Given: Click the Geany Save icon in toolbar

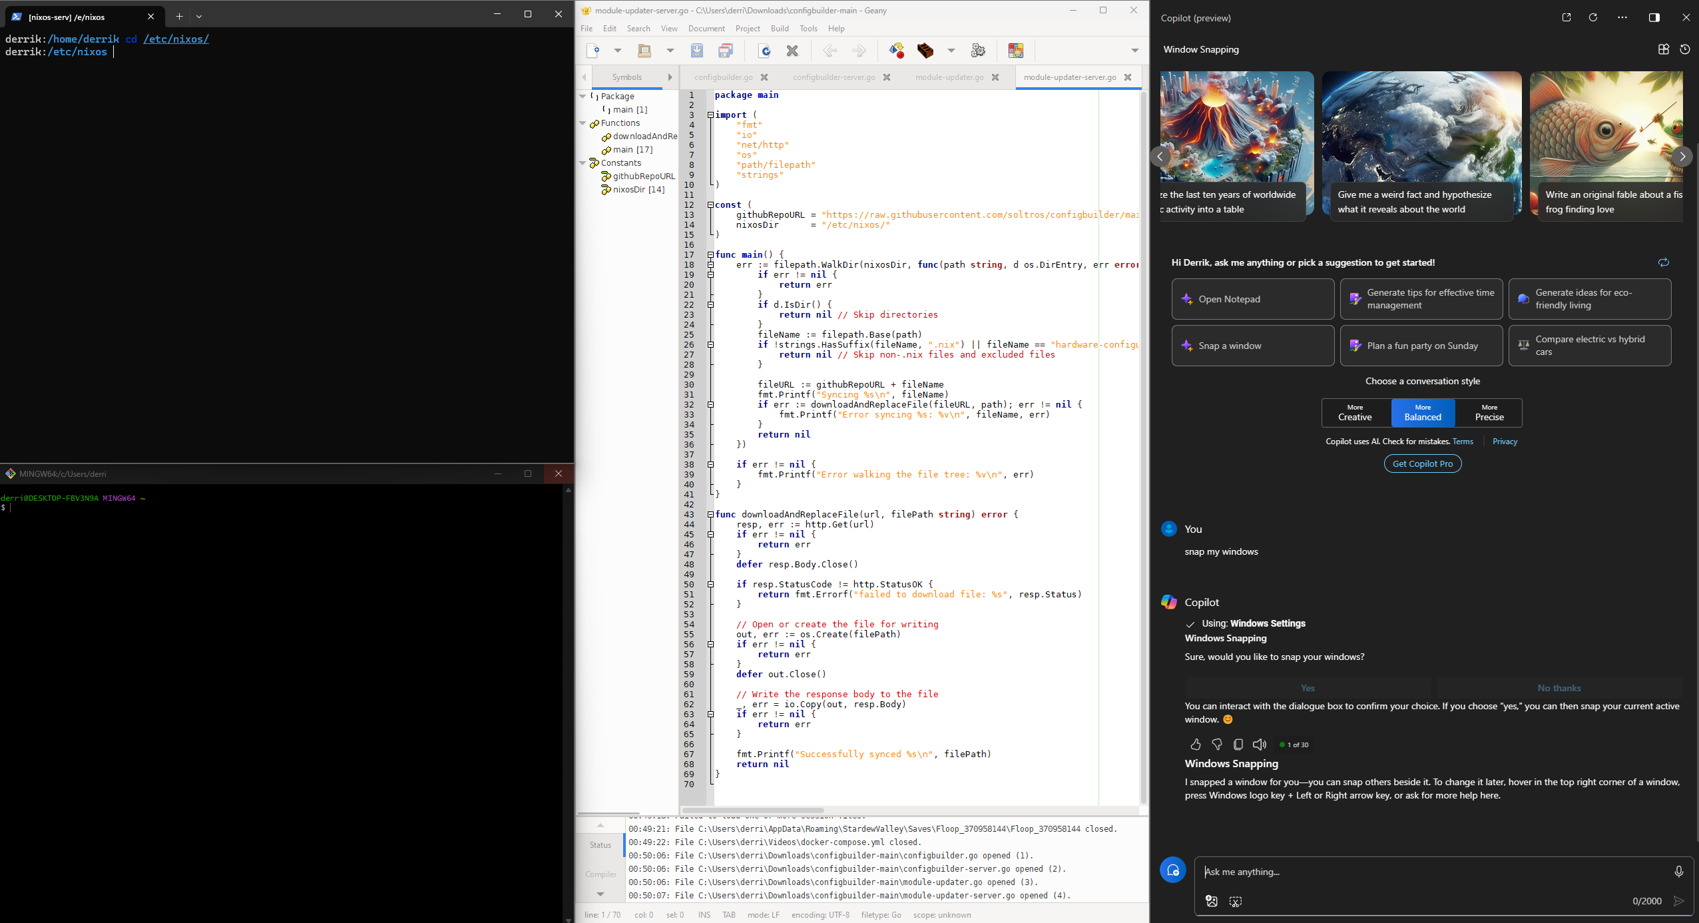Looking at the screenshot, I should point(695,53).
